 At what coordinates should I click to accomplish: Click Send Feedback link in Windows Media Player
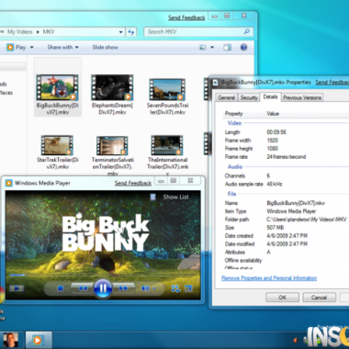point(133,183)
